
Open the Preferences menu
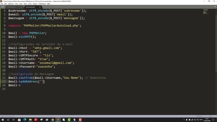[x=42, y=4]
